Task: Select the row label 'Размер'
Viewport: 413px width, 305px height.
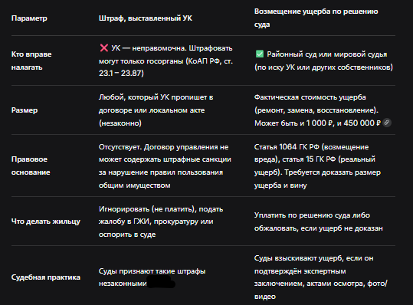Action: coord(25,110)
